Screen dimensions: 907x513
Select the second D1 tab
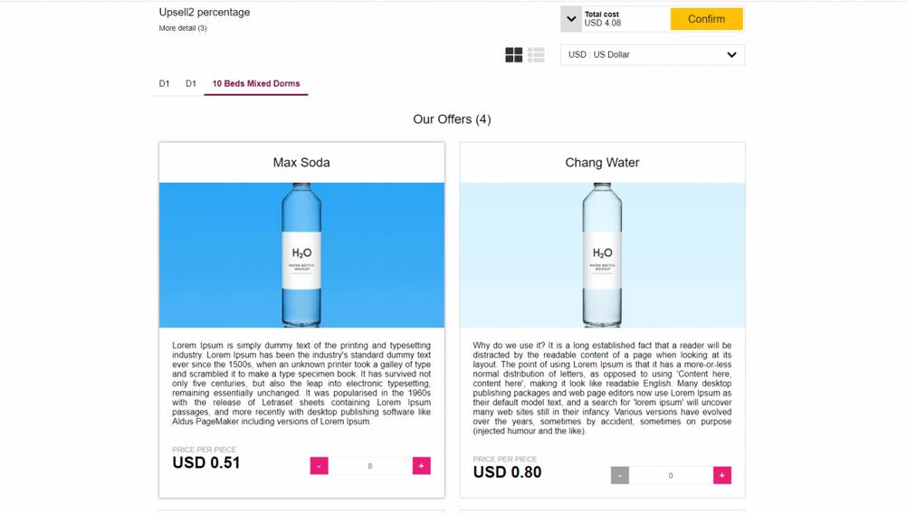[x=191, y=83]
